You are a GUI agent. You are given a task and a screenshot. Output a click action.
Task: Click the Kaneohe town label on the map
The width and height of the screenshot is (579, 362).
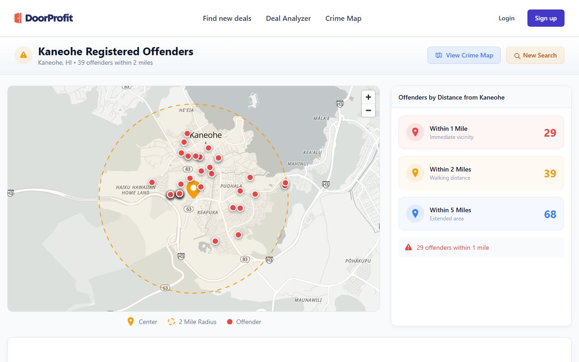(x=206, y=135)
